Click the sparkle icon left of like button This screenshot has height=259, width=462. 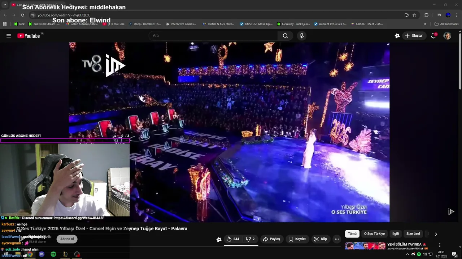[x=219, y=239]
